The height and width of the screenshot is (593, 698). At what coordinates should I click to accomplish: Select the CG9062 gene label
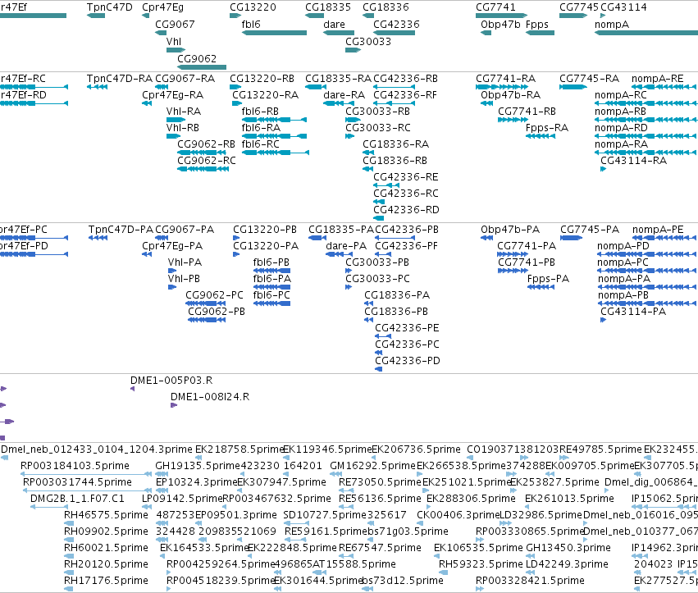pyautogui.click(x=197, y=59)
